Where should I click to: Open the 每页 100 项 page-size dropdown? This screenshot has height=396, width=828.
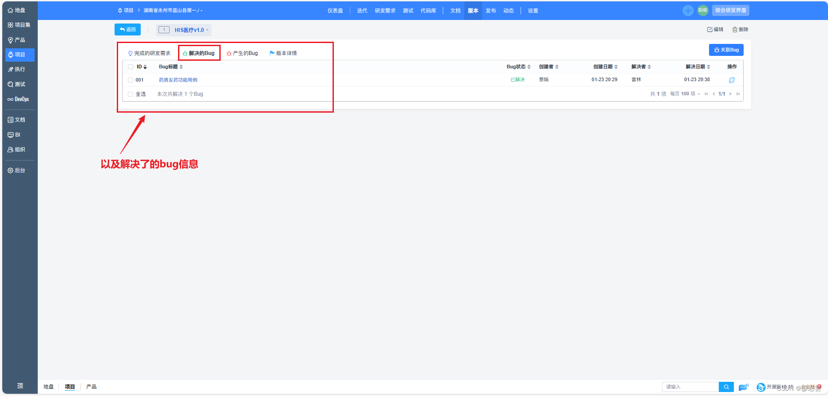685,94
